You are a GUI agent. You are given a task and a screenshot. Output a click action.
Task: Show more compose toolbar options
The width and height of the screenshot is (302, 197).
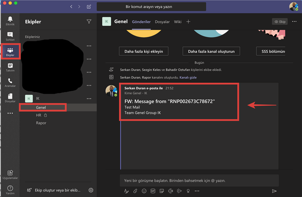(x=197, y=191)
